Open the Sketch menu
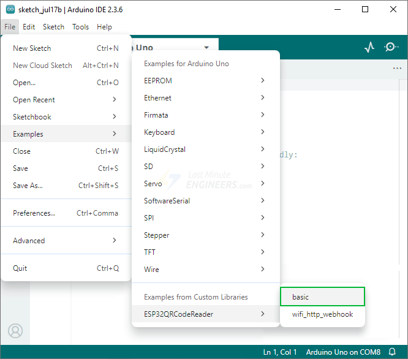Viewport: 408px width, 359px height. click(53, 27)
